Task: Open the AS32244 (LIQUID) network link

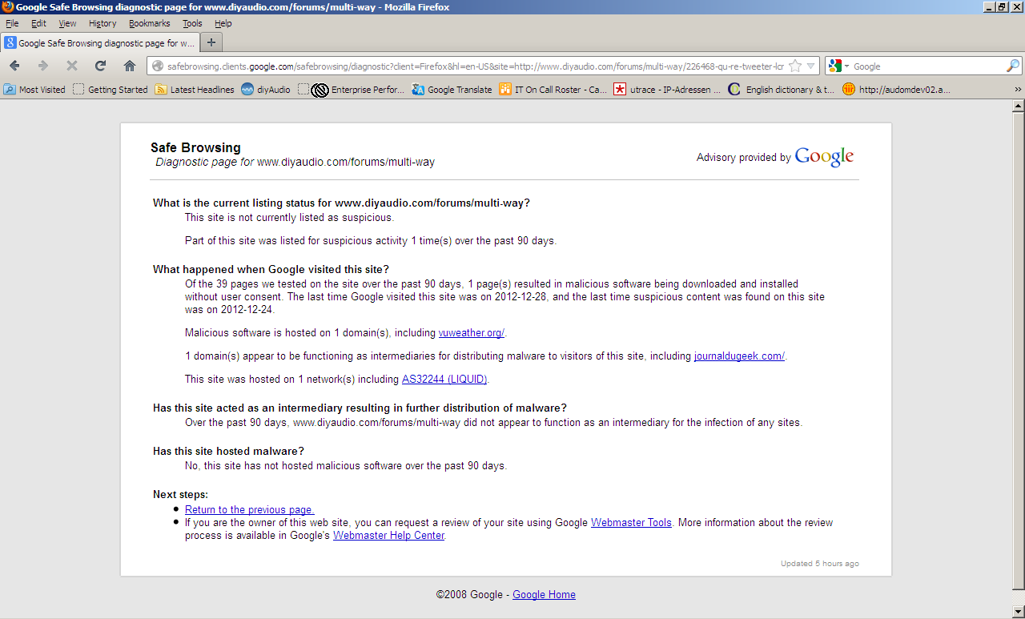Action: click(444, 380)
